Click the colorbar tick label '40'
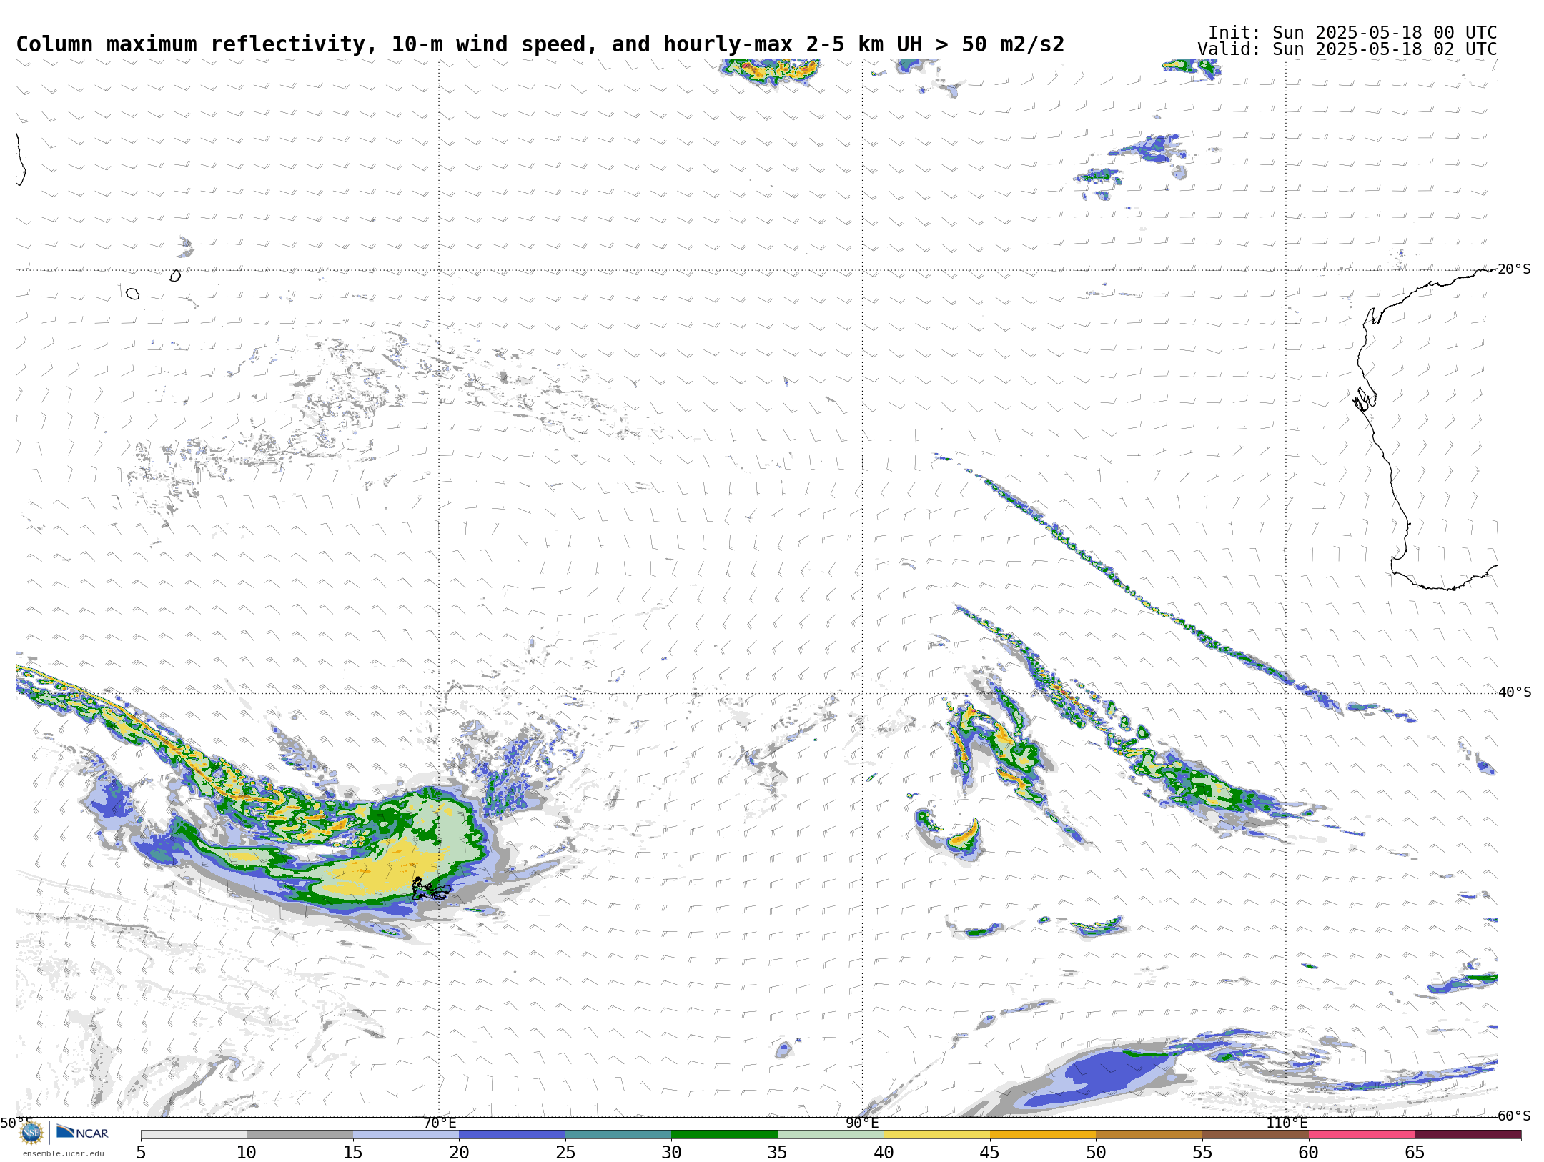The height and width of the screenshot is (1162, 1544). point(884,1152)
